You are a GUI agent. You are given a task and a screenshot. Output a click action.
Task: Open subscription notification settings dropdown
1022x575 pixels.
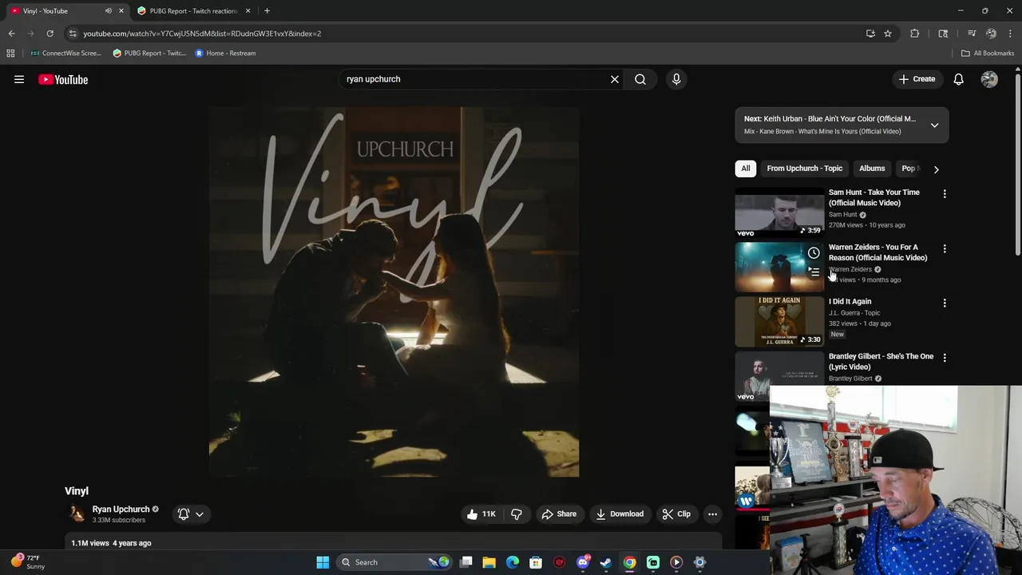pos(191,514)
